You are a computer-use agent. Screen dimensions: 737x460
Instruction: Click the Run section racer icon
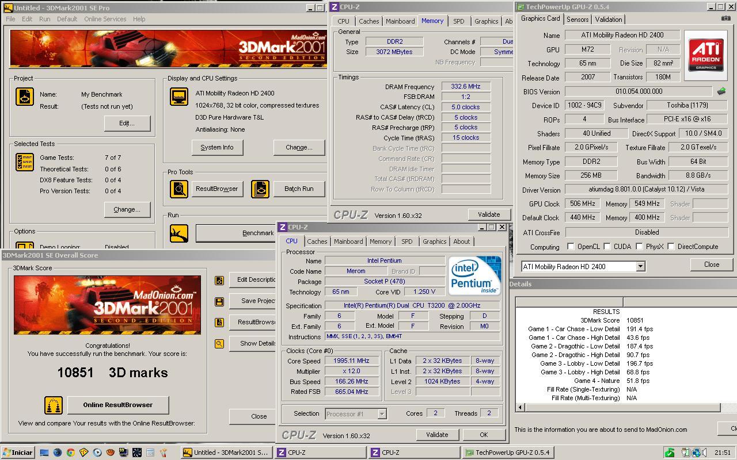point(179,233)
